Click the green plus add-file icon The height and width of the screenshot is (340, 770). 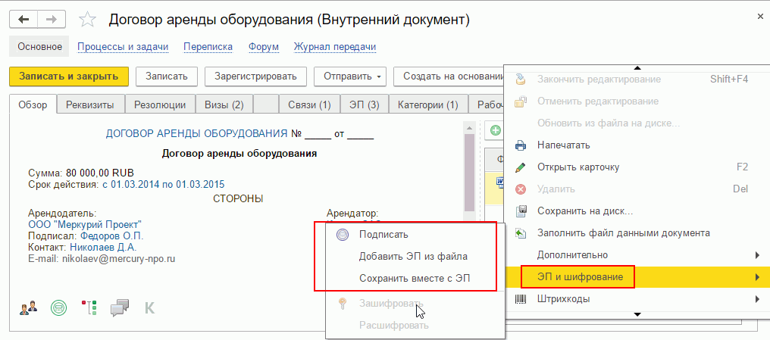pyautogui.click(x=496, y=130)
